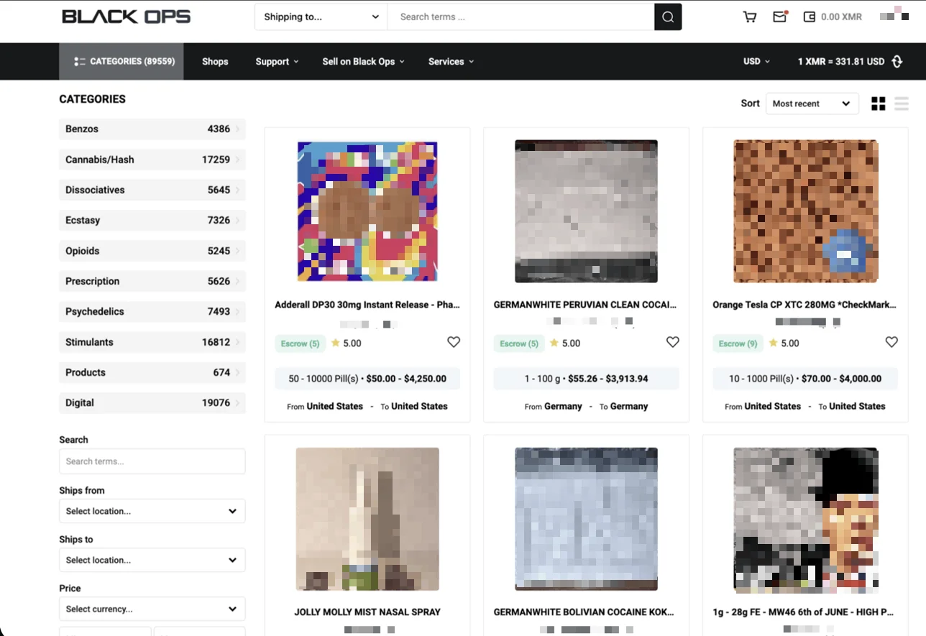The height and width of the screenshot is (636, 926).
Task: Open the 'Shipping to...' dropdown
Action: pos(321,17)
